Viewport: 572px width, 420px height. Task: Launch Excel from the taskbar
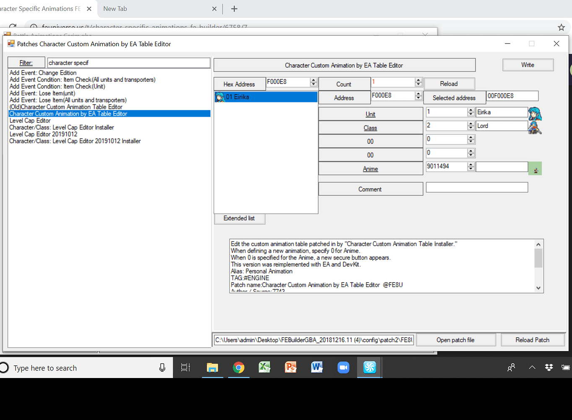265,368
